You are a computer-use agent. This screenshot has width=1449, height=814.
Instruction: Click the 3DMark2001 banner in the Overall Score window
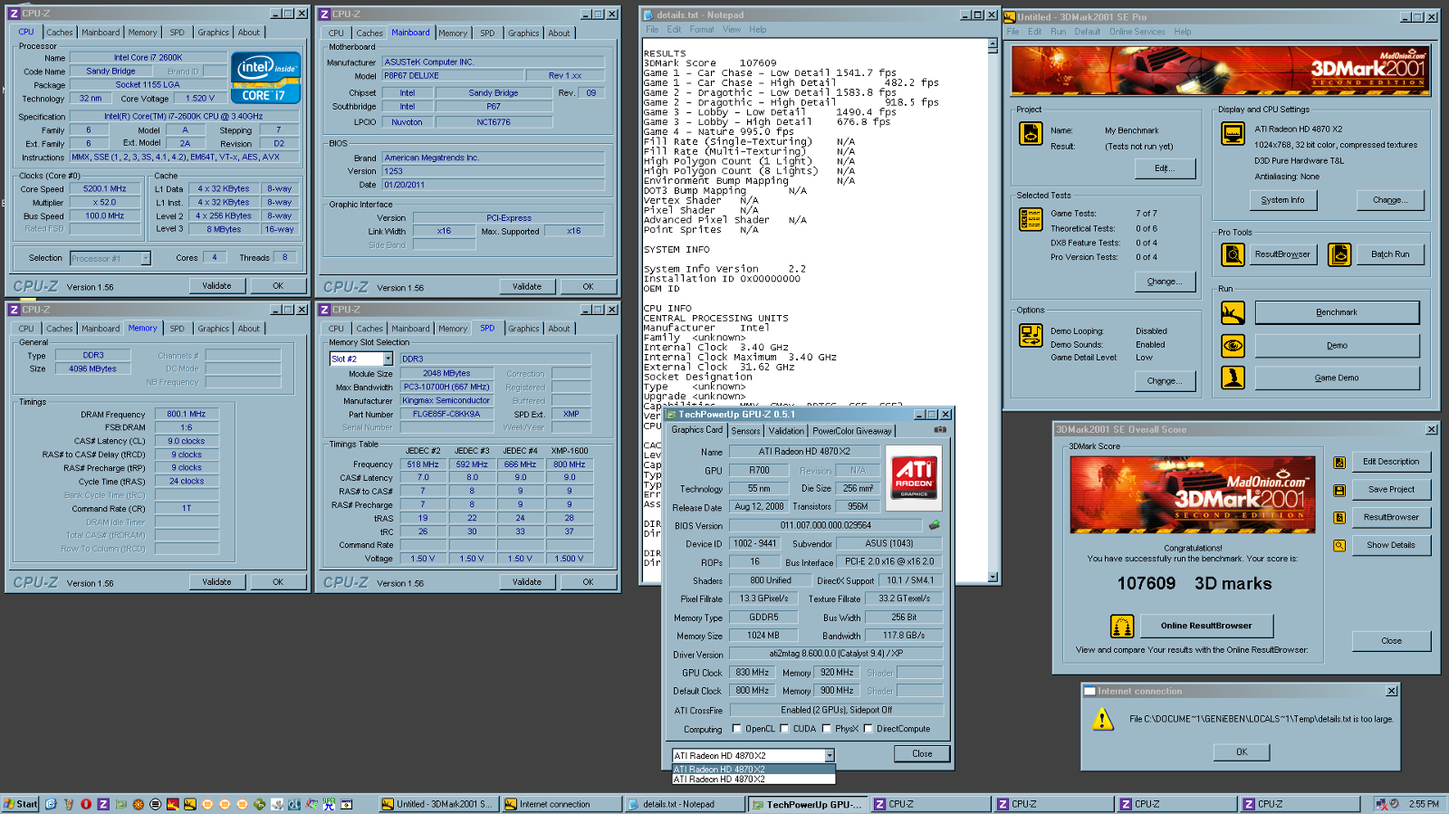coord(1192,493)
